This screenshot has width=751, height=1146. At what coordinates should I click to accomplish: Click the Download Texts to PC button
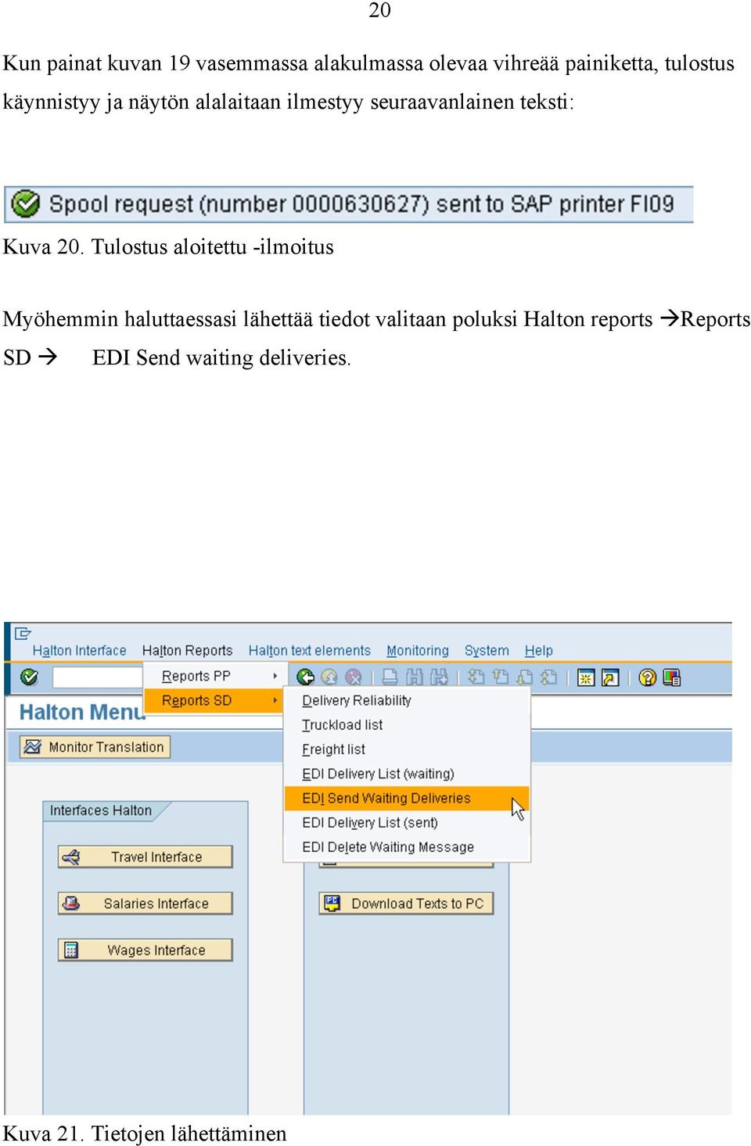[406, 904]
